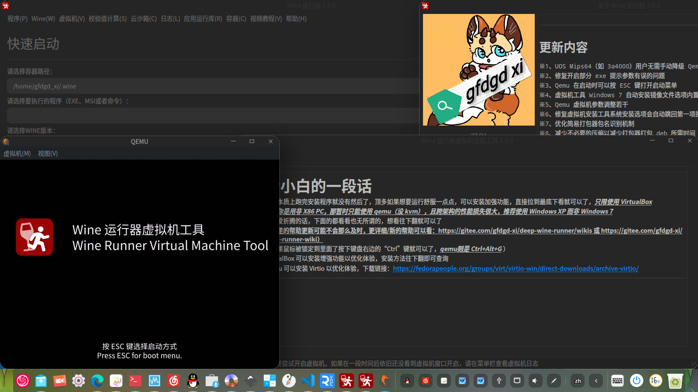Click Press ESC for boot menu text

tap(140, 356)
